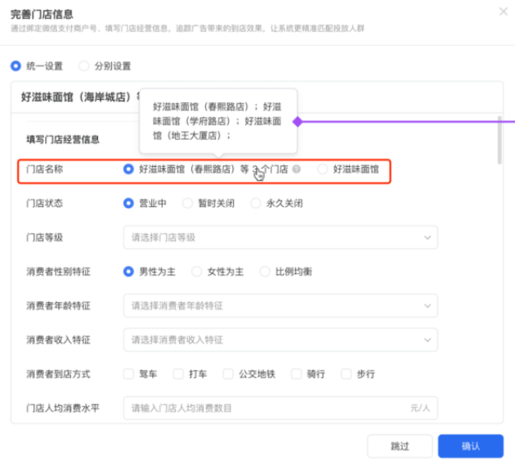Select 分别设置 radio option
The height and width of the screenshot is (465, 515).
tap(84, 65)
